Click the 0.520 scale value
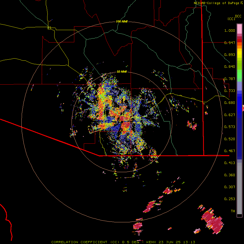This screenshot has height=244, width=244. click(230, 139)
